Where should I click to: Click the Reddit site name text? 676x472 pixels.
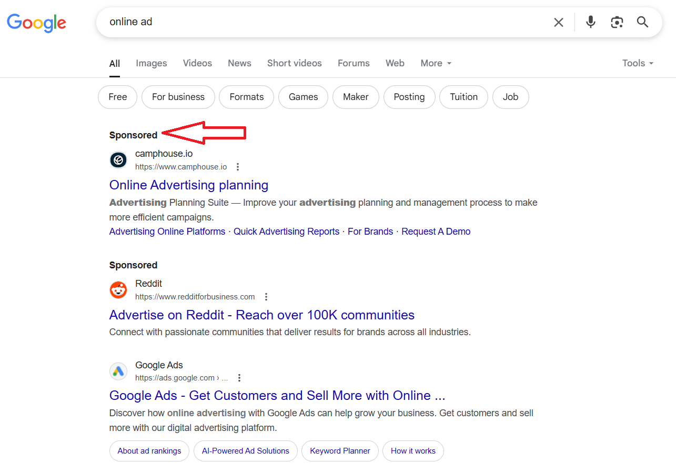pos(148,284)
